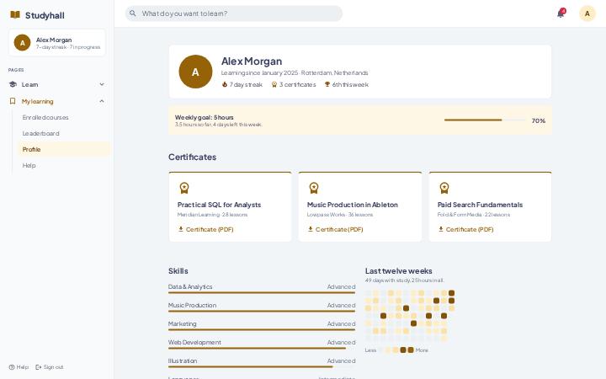The height and width of the screenshot is (379, 606).
Task: Click the Help link in the footer
Action: 19,367
